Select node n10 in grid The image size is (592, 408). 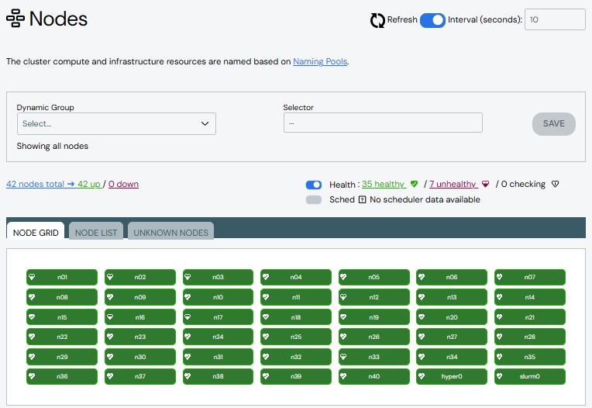(218, 297)
